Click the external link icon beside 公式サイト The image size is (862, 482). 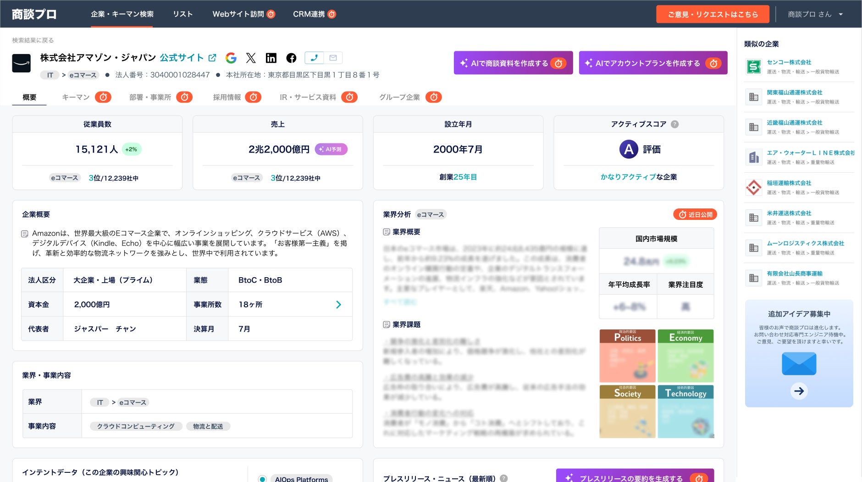coord(212,58)
